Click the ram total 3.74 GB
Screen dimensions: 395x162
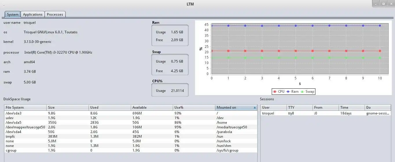pos(30,72)
